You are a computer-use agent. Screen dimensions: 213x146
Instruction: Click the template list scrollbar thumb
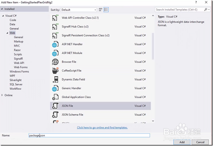pyautogui.click(x=153, y=46)
